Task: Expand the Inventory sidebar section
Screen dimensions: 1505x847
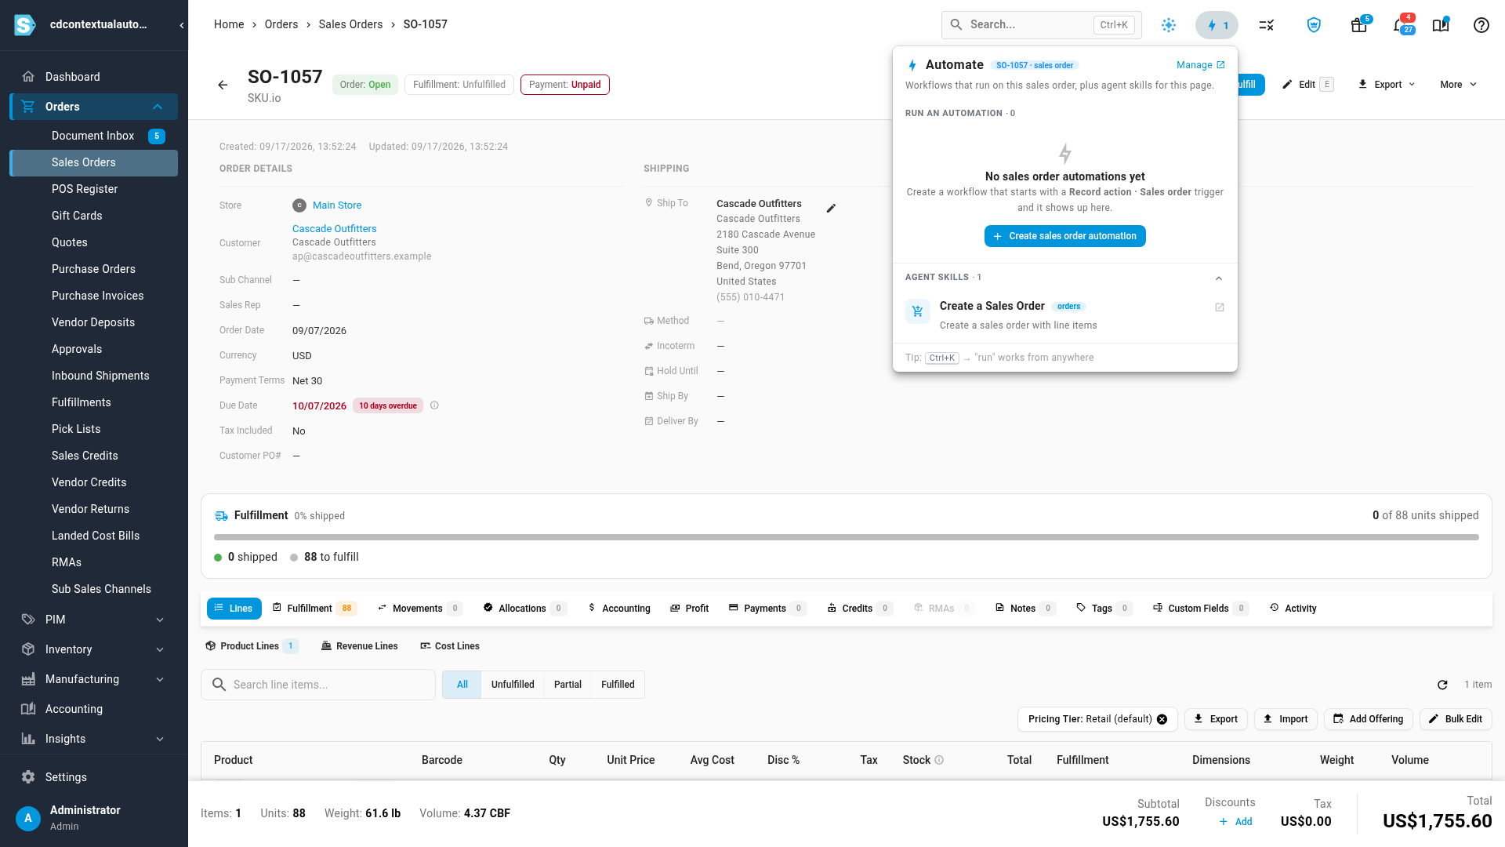Action: coord(160,649)
